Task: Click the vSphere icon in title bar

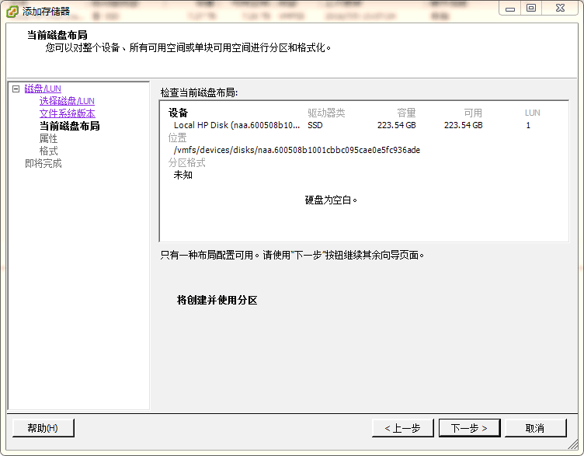Action: click(13, 11)
